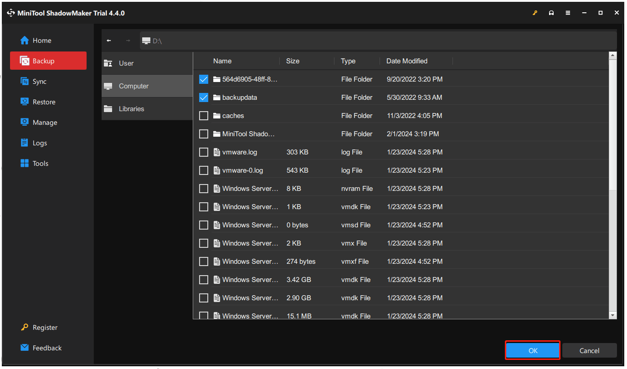627x369 pixels.
Task: Navigate back using the left arrow
Action: click(x=109, y=41)
